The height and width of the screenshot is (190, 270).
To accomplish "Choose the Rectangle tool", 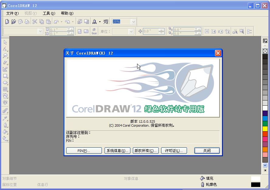I will [5, 76].
